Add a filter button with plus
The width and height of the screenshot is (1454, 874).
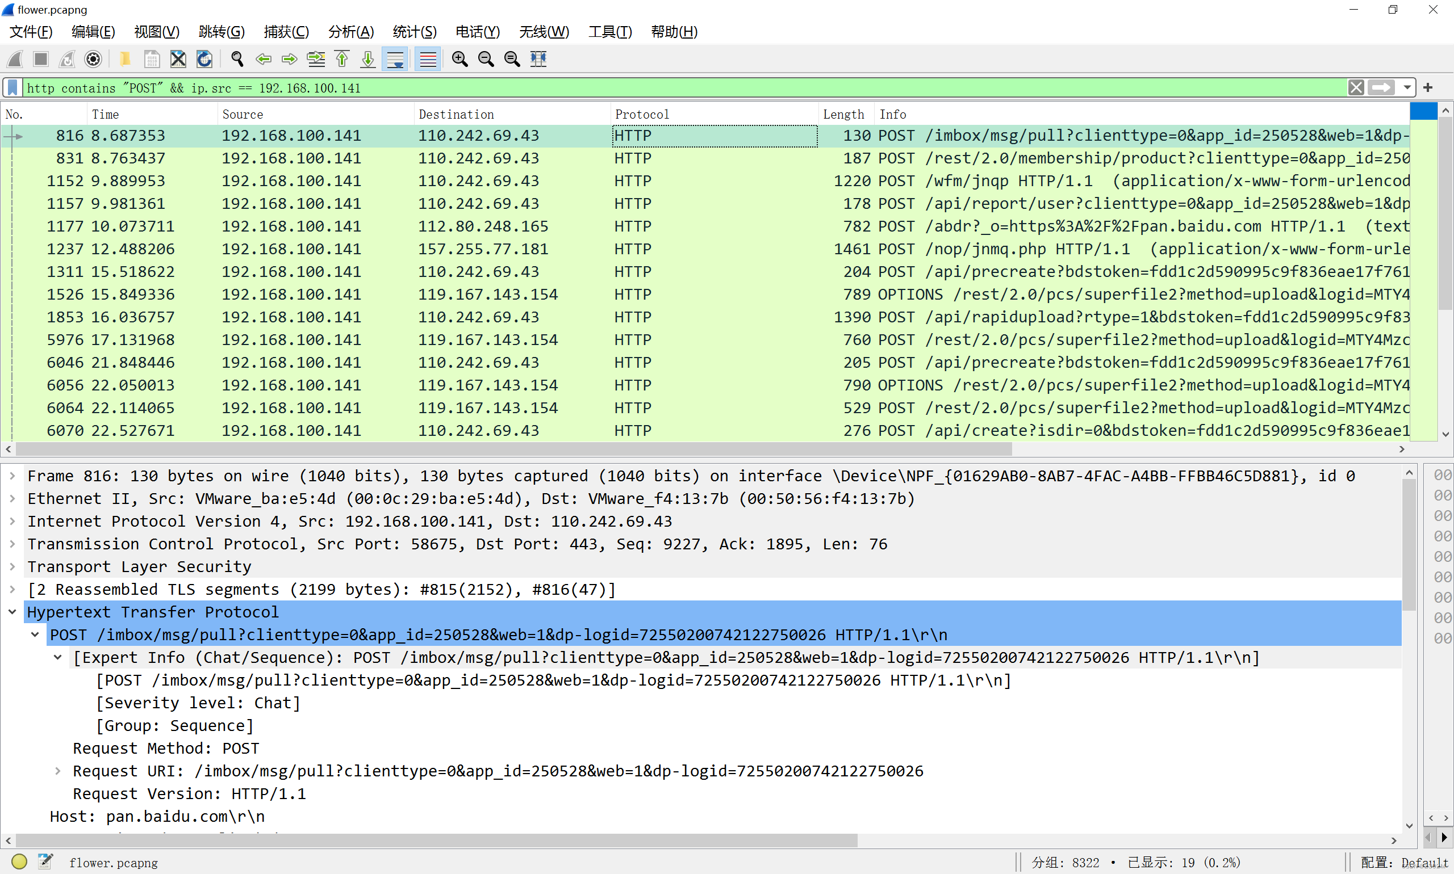point(1428,88)
